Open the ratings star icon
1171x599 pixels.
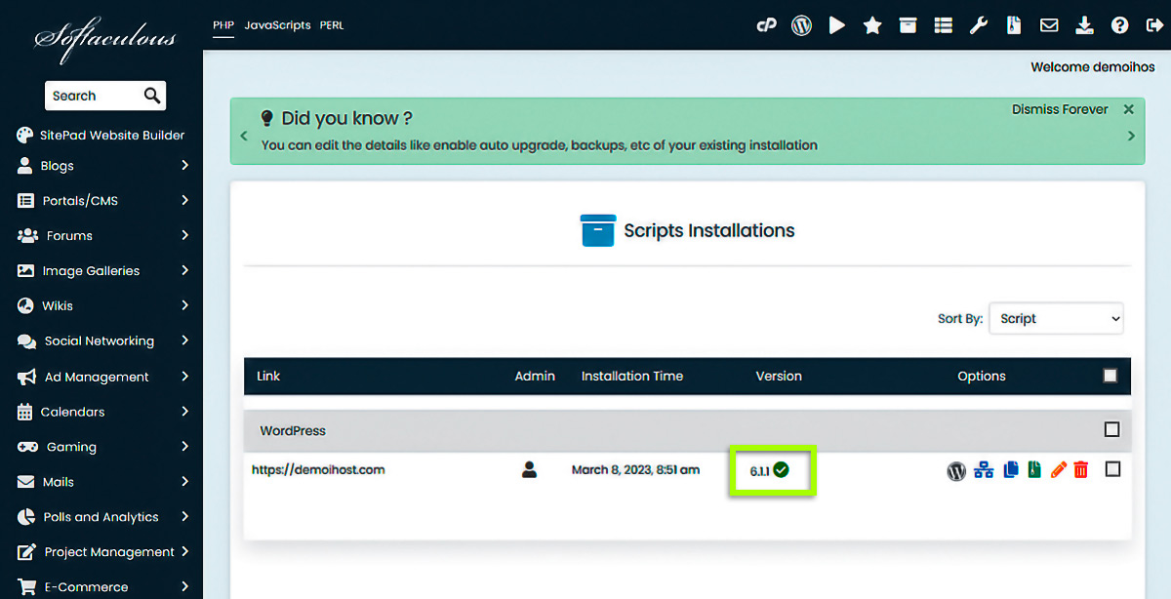coord(872,25)
